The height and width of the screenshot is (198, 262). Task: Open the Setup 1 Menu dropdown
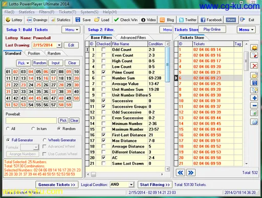[71, 30]
